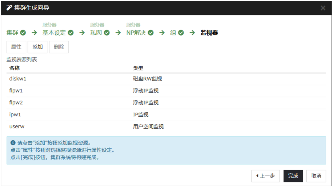Switch to the NP解决 step
The width and height of the screenshot is (333, 187).
tap(136, 33)
